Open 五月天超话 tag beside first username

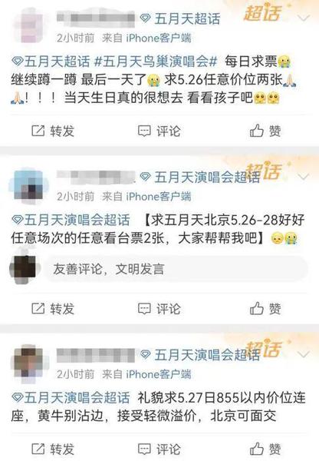pyautogui.click(x=180, y=18)
